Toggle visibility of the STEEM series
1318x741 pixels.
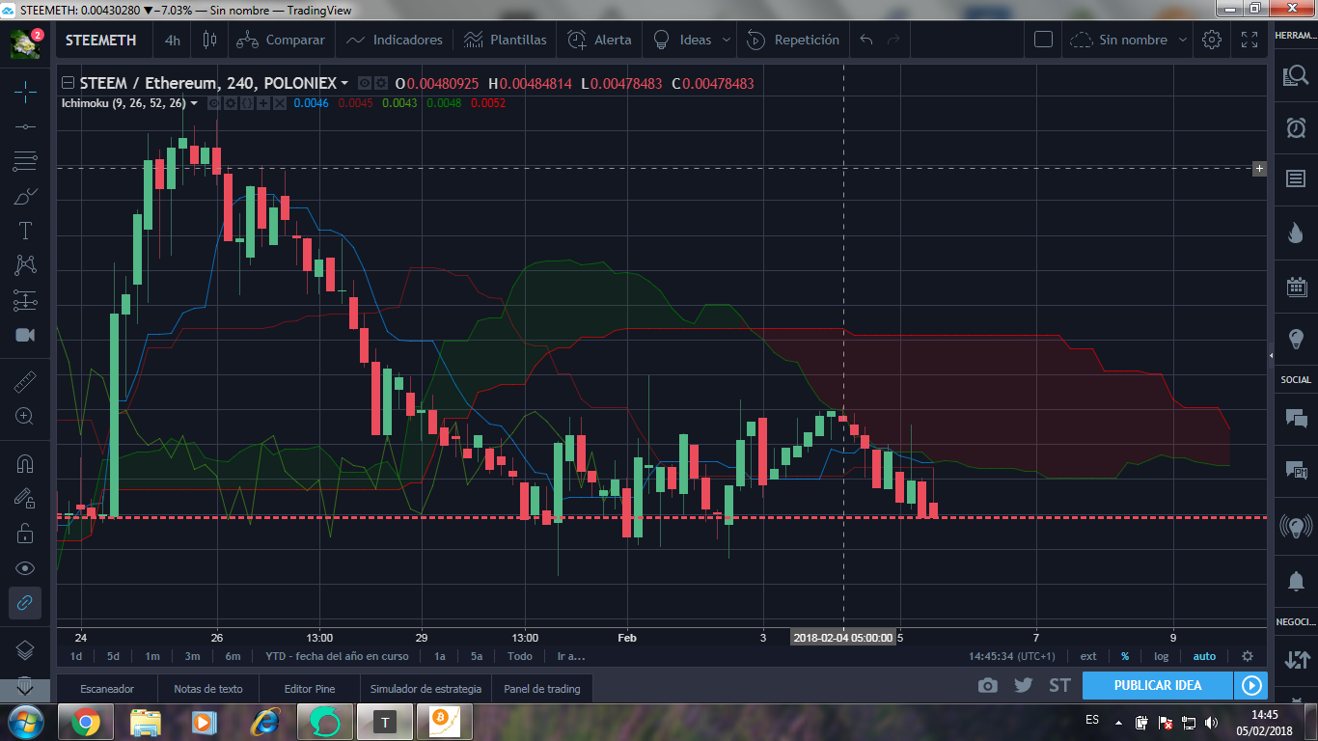click(365, 84)
